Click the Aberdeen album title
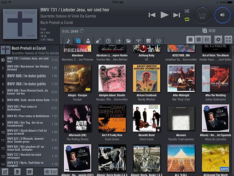Screen dimensions: 234x176 pyautogui.click(x=78, y=56)
